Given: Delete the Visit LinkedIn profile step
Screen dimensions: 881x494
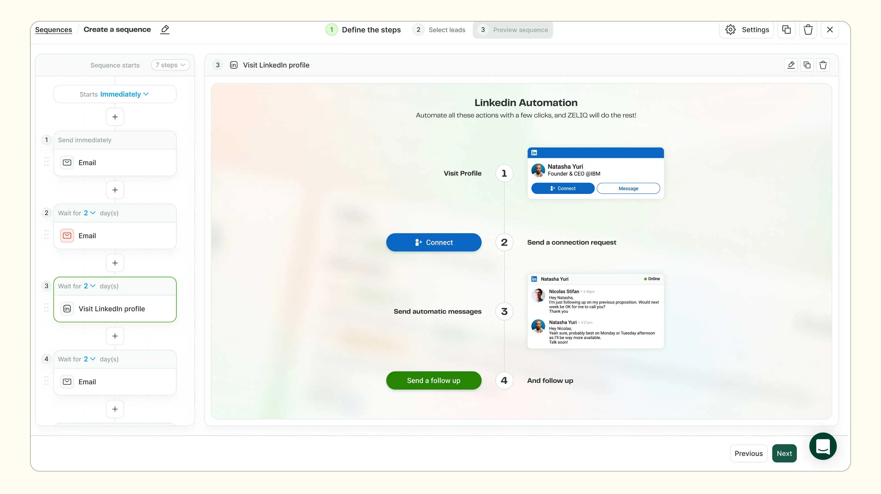Looking at the screenshot, I should (823, 65).
